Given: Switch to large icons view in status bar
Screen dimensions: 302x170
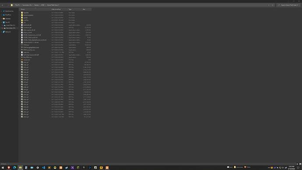Looking at the screenshot, I should pos(300,164).
